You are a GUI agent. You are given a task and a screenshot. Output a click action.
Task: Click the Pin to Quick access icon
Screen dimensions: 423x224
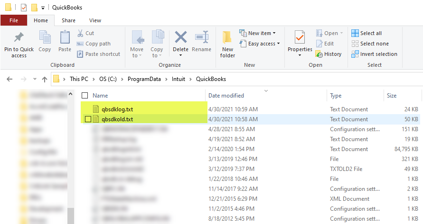[x=19, y=38]
